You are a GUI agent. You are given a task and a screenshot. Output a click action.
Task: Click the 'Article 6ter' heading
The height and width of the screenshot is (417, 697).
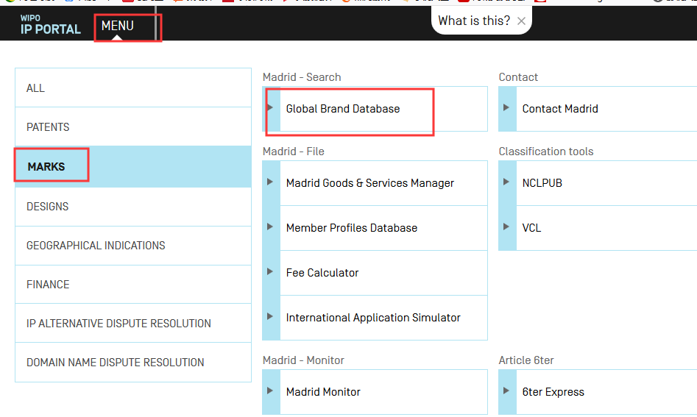[526, 360]
